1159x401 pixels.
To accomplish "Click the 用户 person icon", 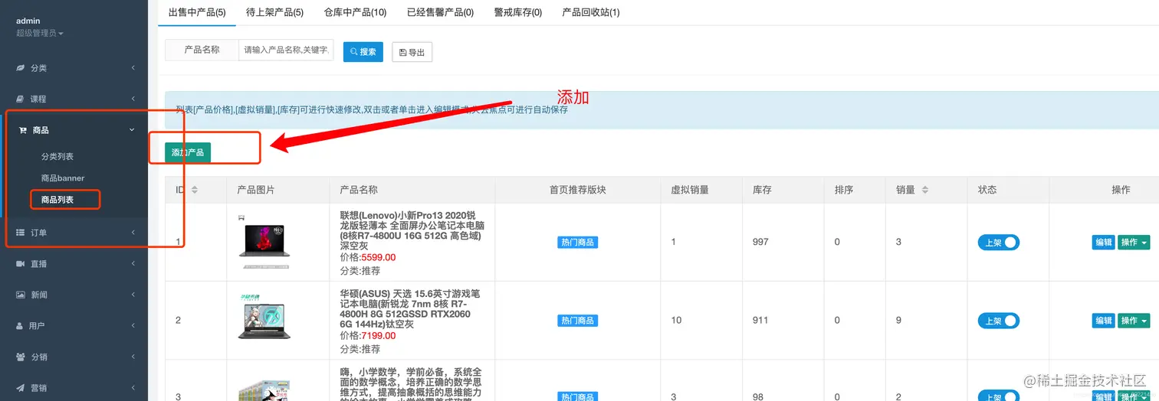I will [21, 325].
